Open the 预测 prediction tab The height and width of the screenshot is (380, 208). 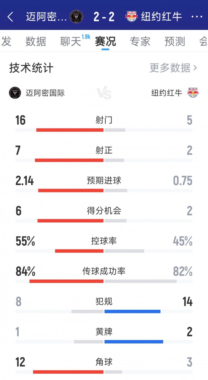175,41
